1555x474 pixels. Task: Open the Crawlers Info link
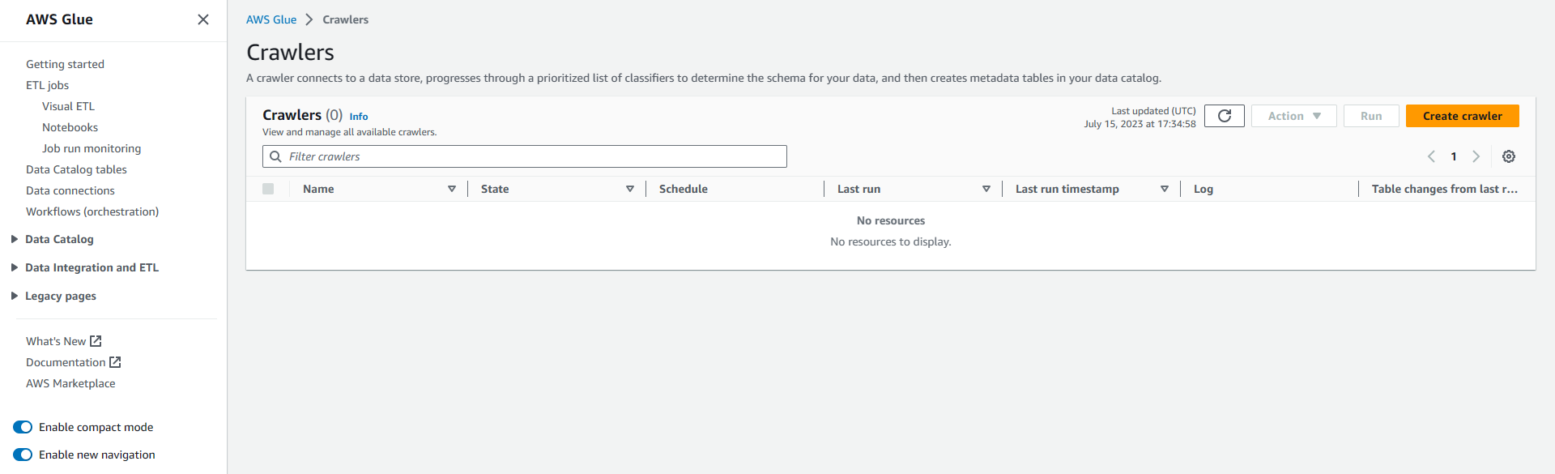coord(359,117)
